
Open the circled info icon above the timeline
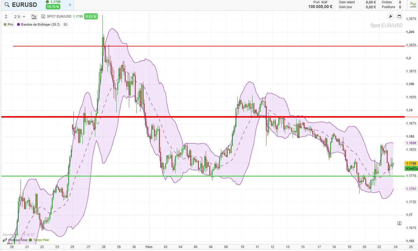(x=399, y=223)
